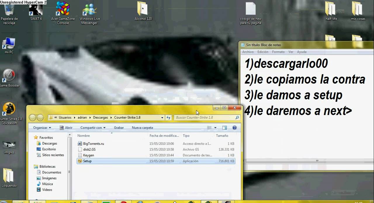Open the 'Compartir con' dropdown
The image size is (374, 203).
click(93, 128)
